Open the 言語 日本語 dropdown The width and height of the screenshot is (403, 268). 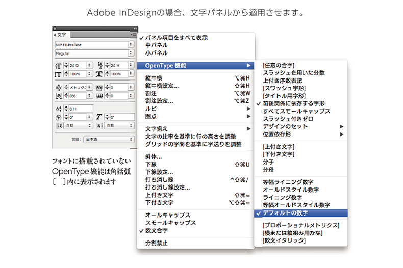(109, 139)
